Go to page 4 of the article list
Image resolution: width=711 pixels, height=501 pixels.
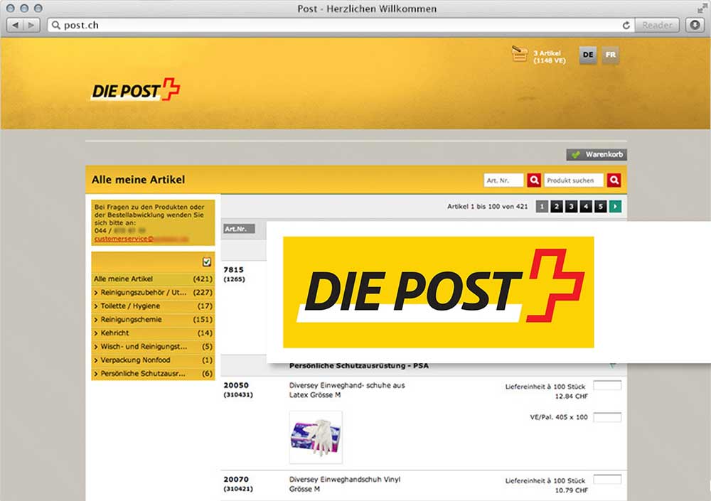point(586,207)
